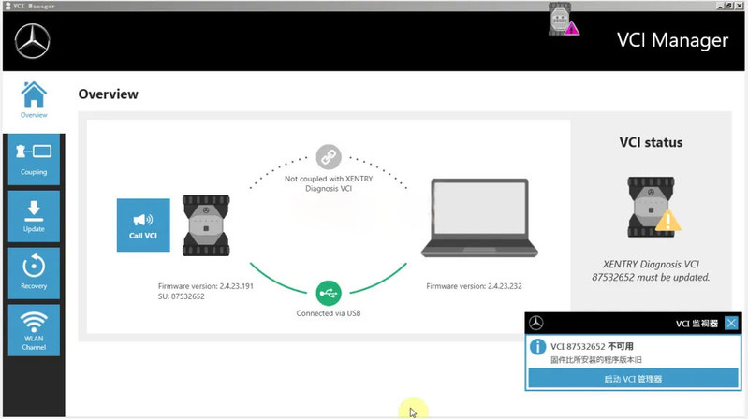Minimize the VCI Manager window
This screenshot has height=419, width=748.
(720, 6)
